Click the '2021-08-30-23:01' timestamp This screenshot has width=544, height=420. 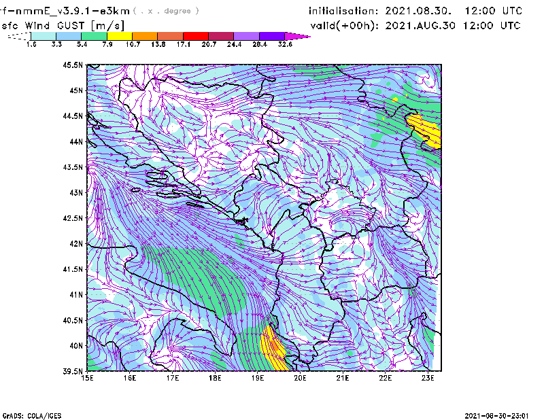(x=496, y=416)
